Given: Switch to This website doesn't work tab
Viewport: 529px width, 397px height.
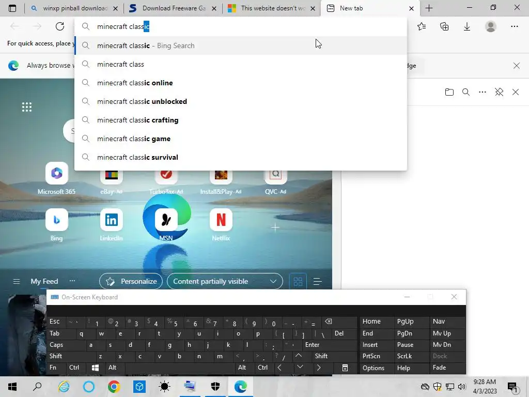Looking at the screenshot, I should point(271,8).
